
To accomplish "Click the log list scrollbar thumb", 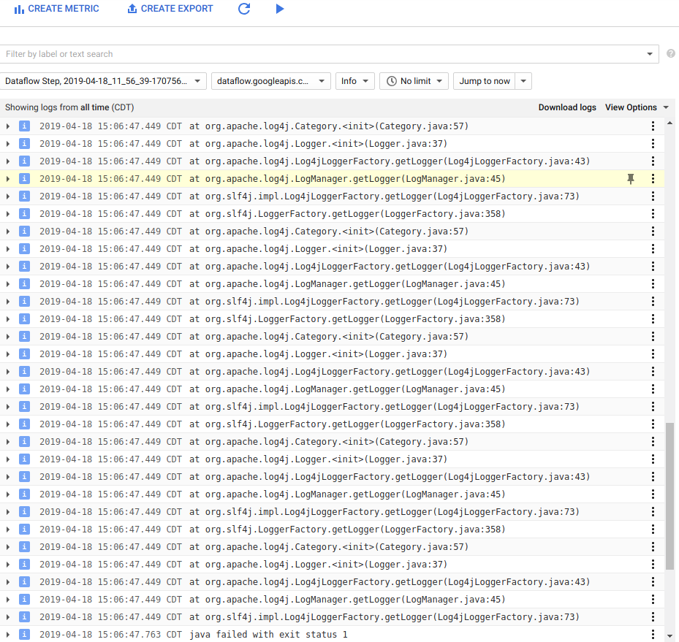I will coord(670,496).
